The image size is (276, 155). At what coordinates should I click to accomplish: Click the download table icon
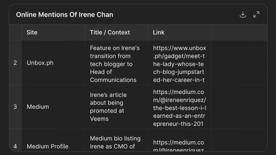tap(243, 15)
